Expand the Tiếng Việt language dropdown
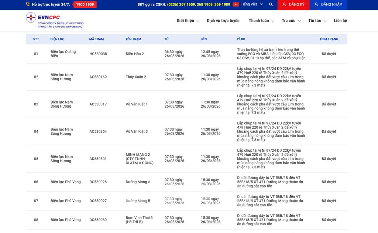This screenshot has height=233, width=378. (x=261, y=4)
